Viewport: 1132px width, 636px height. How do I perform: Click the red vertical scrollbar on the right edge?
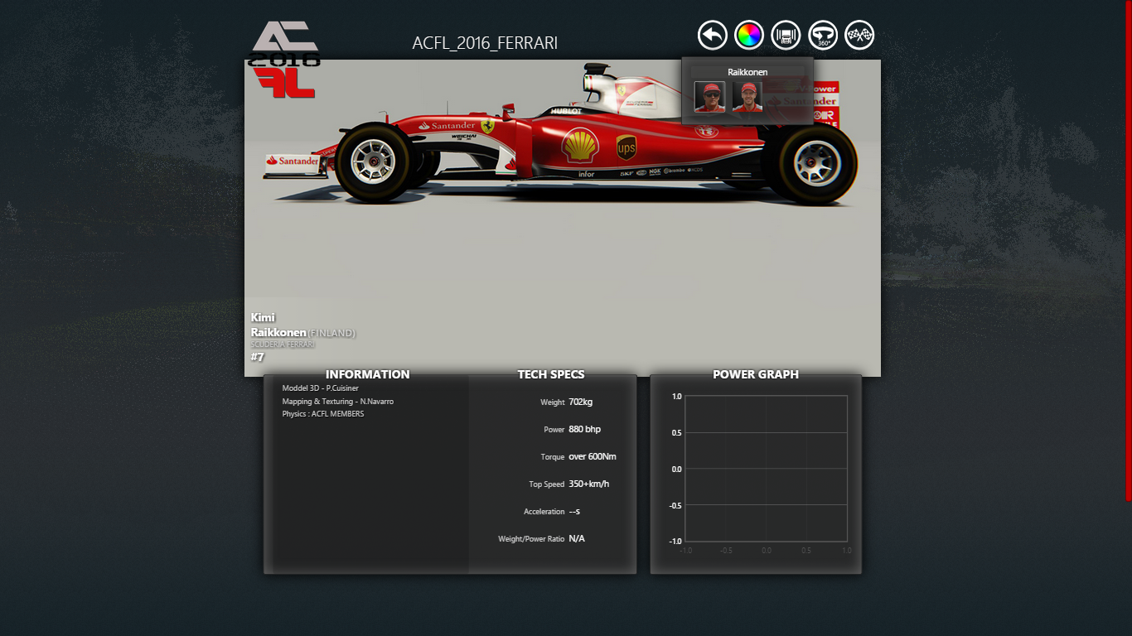[x=1128, y=250]
